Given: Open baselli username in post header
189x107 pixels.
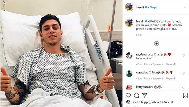Looking at the screenshot, I should 140,7.
